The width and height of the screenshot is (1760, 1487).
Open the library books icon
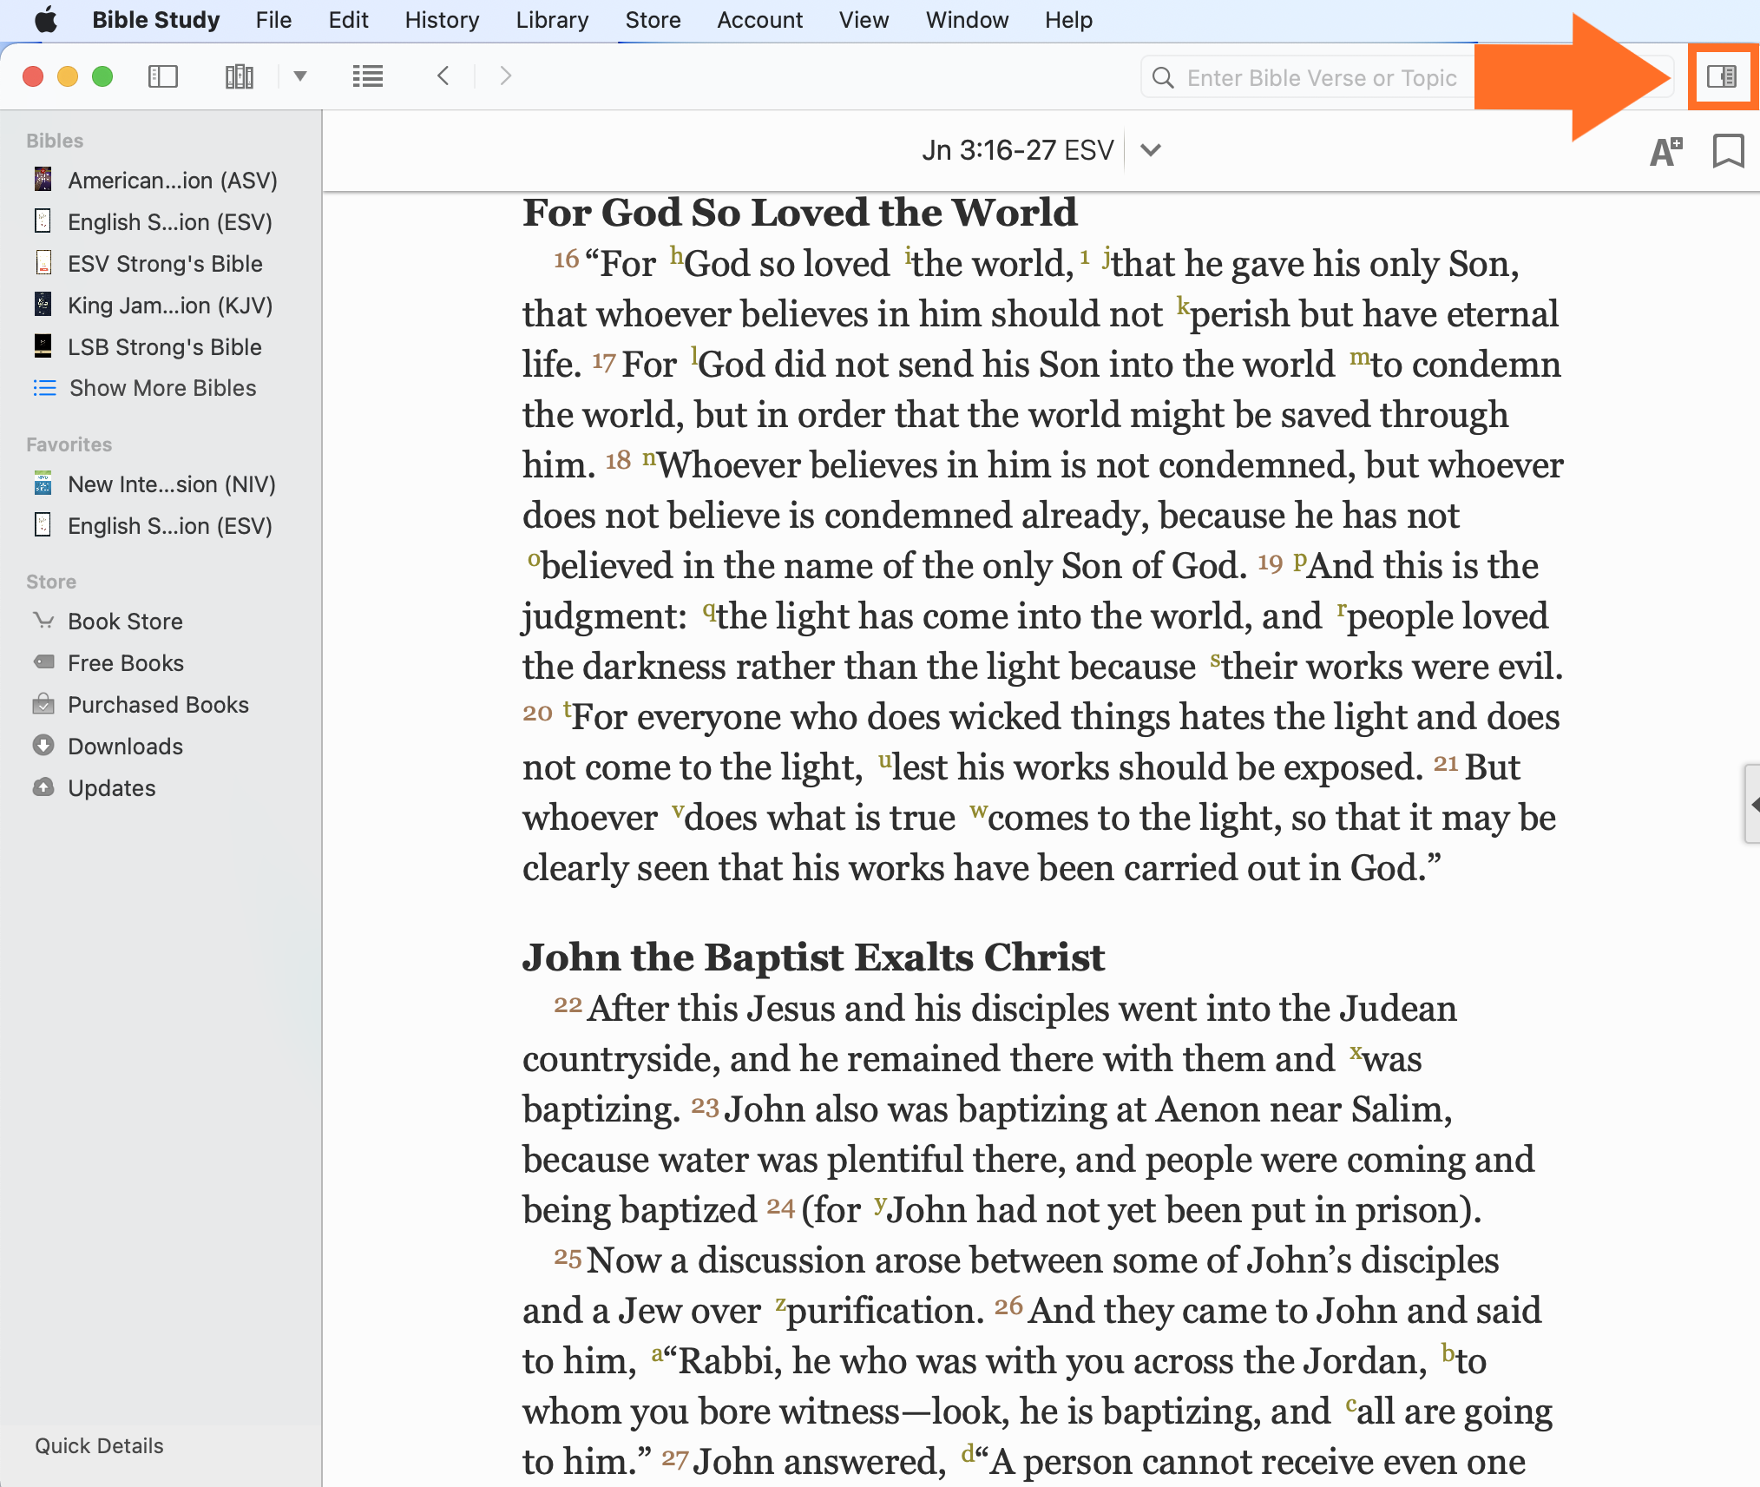tap(239, 76)
